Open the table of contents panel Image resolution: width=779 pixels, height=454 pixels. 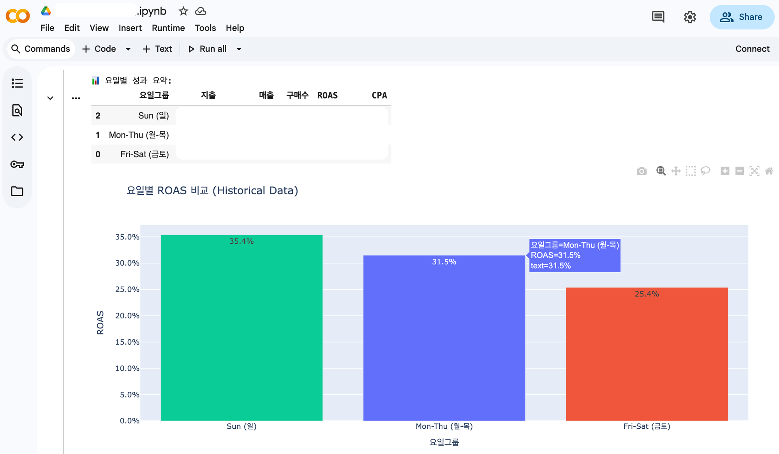click(17, 83)
